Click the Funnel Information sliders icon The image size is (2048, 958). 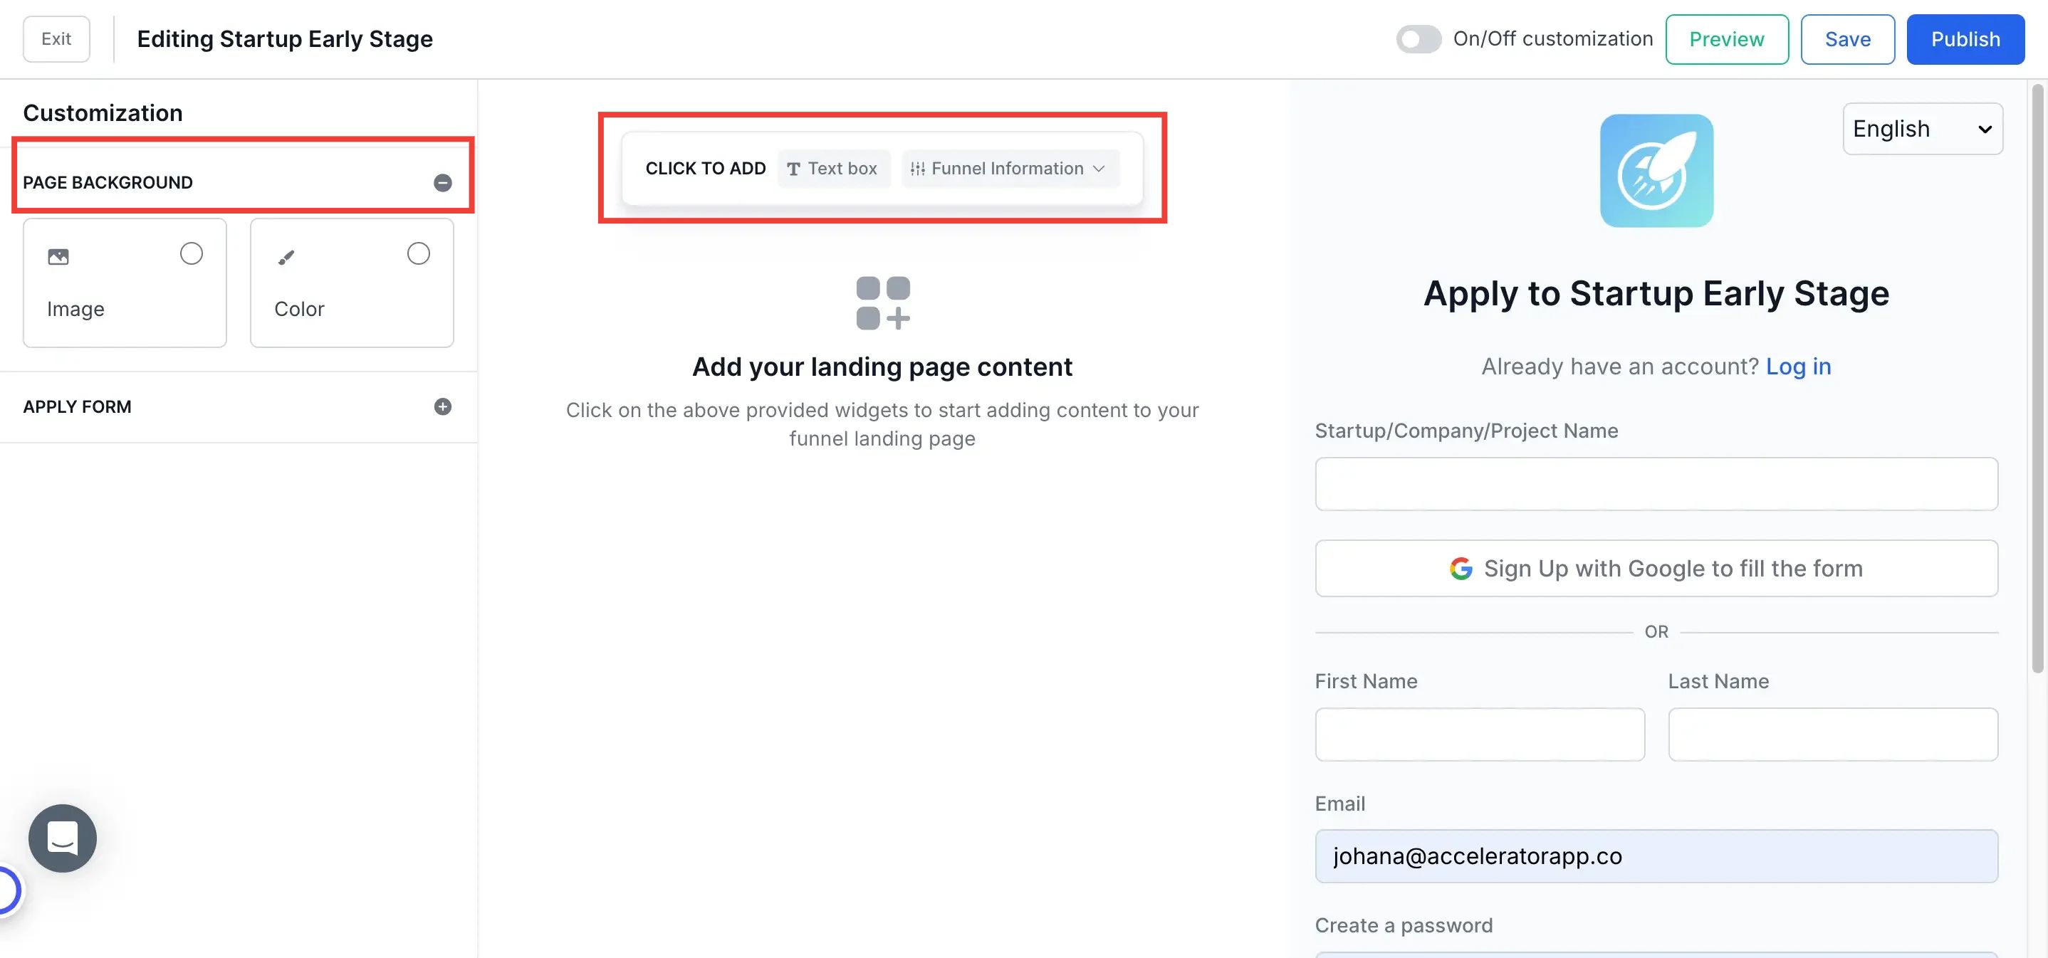(917, 169)
